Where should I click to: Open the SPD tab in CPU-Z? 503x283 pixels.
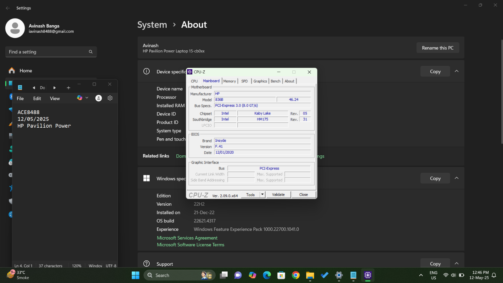(244, 81)
